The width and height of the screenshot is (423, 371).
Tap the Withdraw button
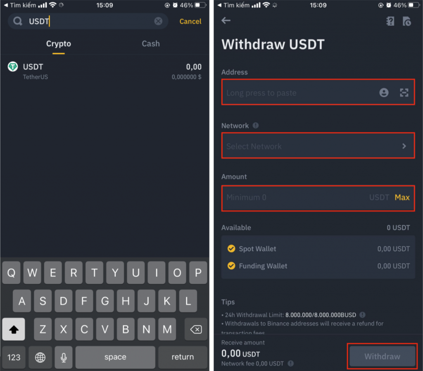382,357
